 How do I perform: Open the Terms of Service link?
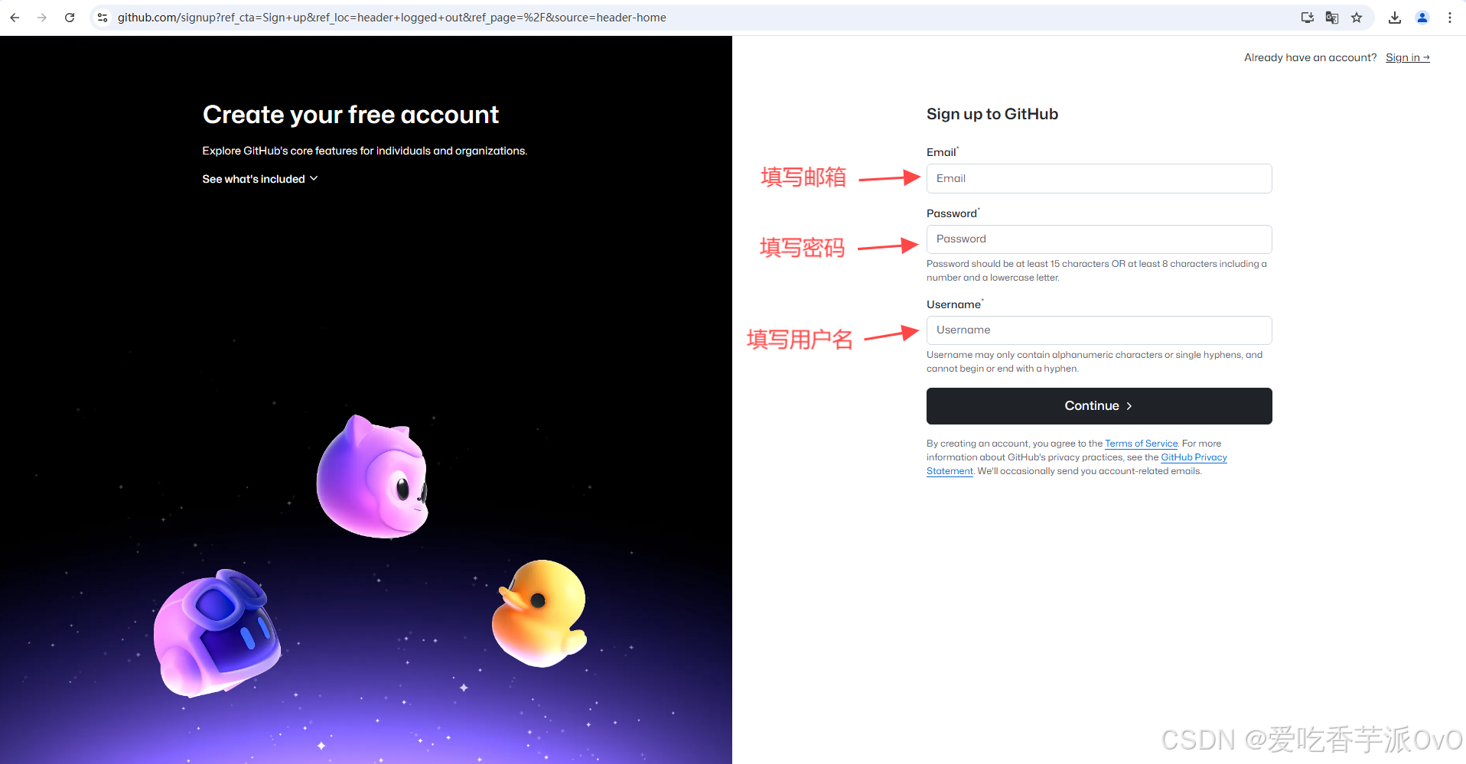click(x=1141, y=444)
